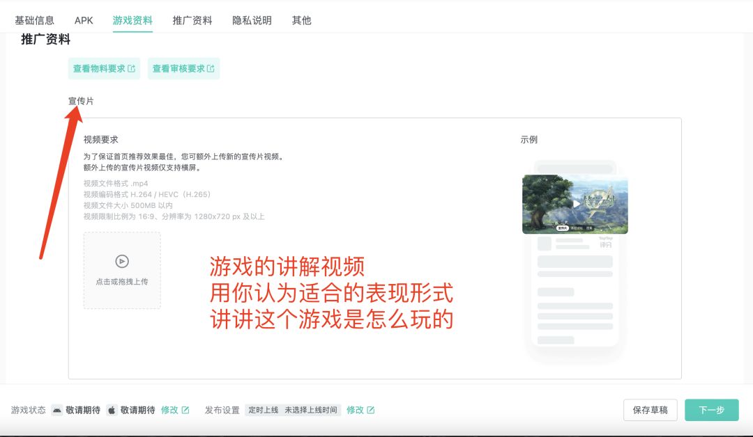Go to the 推广资料 tab
The height and width of the screenshot is (437, 753).
point(192,21)
